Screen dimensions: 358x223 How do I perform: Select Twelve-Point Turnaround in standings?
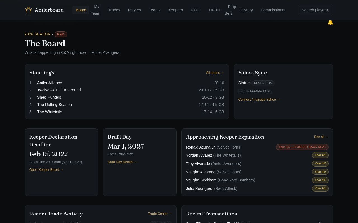[x=127, y=90]
